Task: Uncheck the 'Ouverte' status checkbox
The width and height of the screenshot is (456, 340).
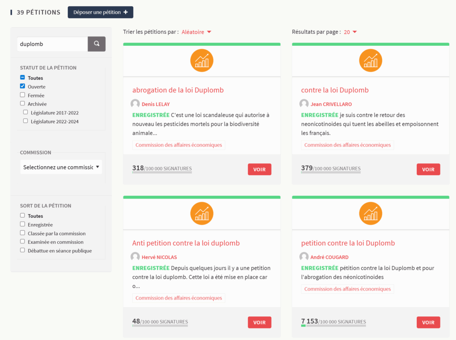Action: [x=23, y=86]
